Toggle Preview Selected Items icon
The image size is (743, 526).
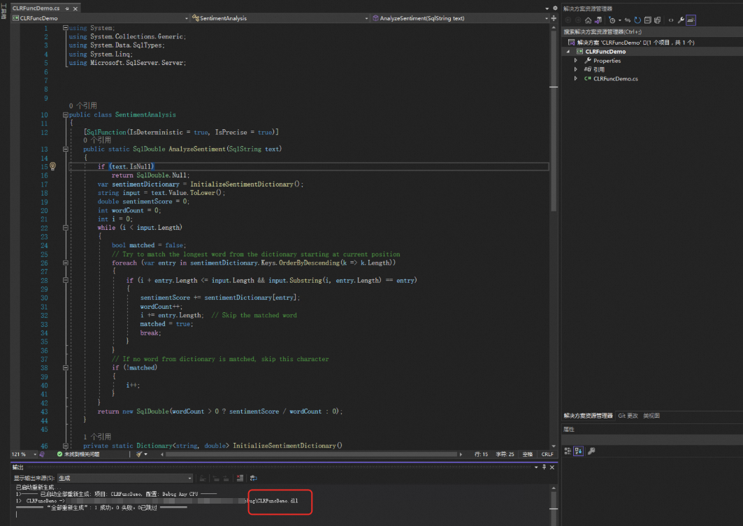pyautogui.click(x=691, y=20)
